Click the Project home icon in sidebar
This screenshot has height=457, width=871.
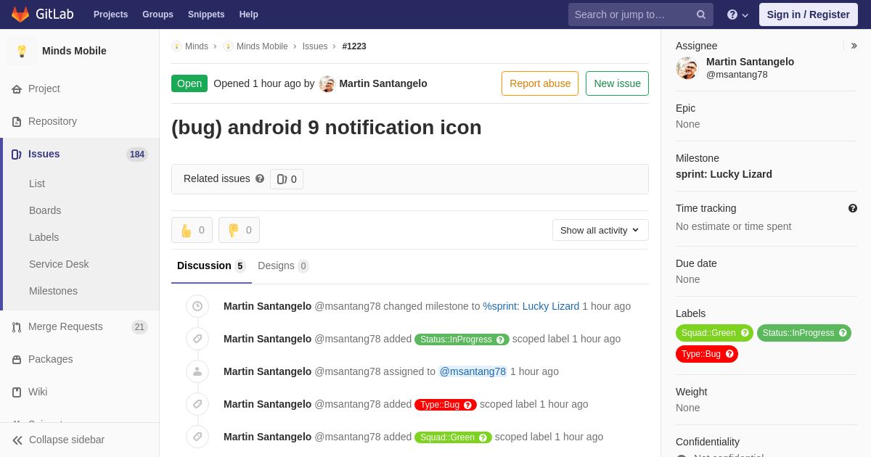pyautogui.click(x=17, y=88)
